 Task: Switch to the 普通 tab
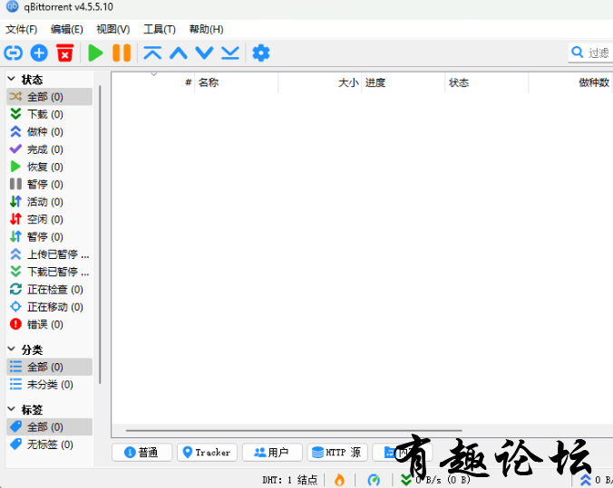141,453
